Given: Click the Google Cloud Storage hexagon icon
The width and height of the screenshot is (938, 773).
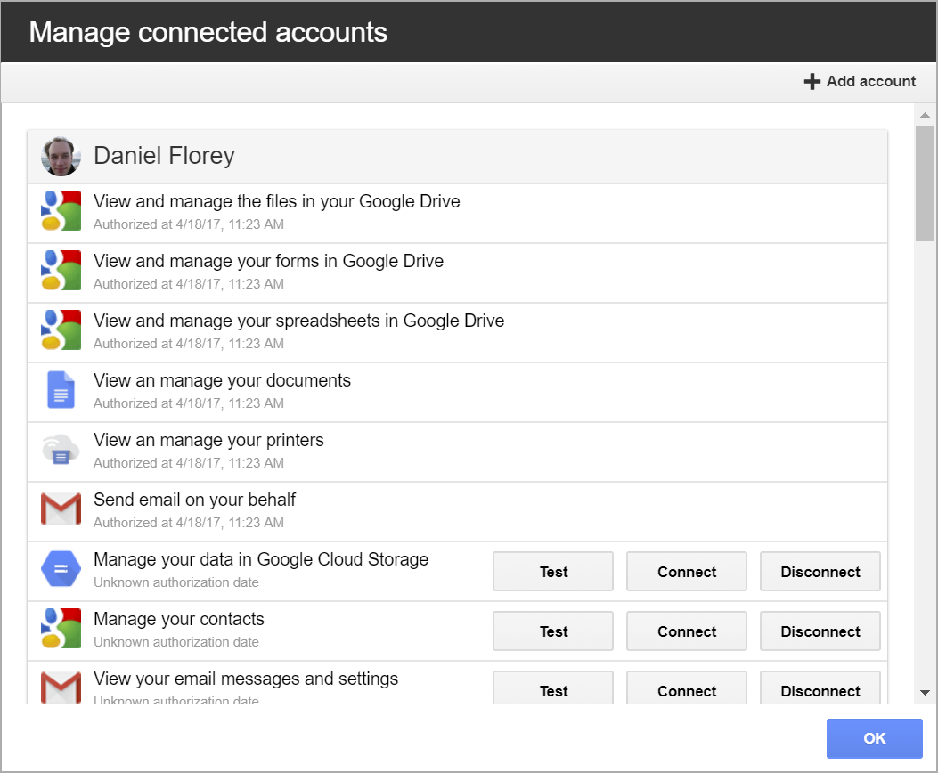Looking at the screenshot, I should pos(61,568).
